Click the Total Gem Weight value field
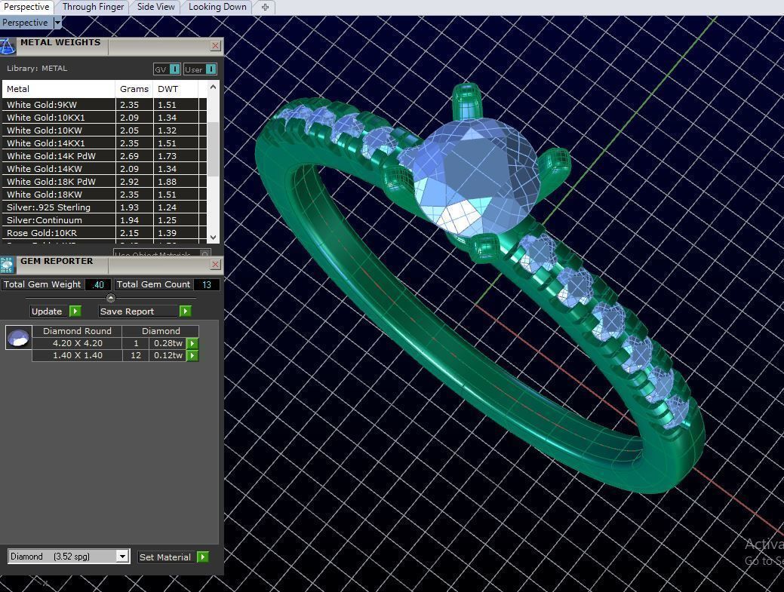 (x=98, y=285)
